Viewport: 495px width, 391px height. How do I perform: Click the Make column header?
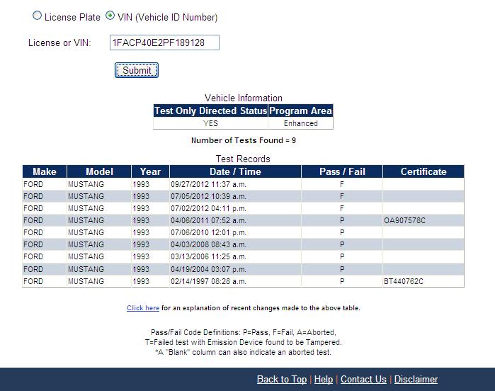(44, 171)
